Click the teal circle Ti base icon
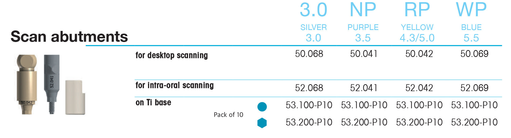 click(x=262, y=107)
